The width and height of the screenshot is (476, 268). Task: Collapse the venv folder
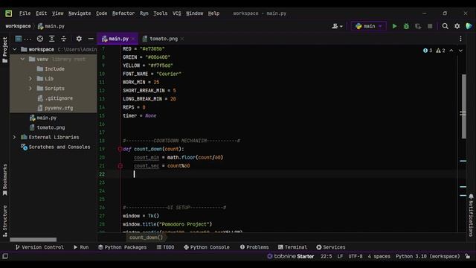[x=22, y=59]
